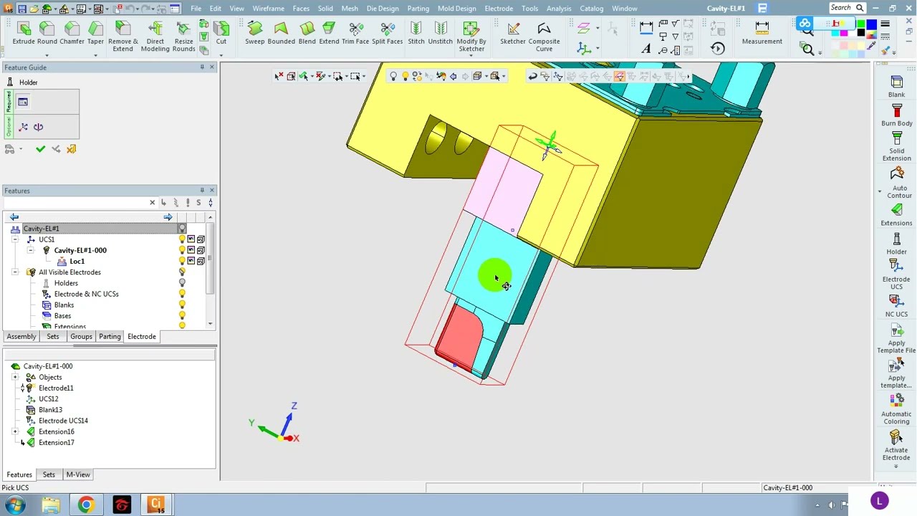The width and height of the screenshot is (917, 516).
Task: Collapse the UCS1 tree node
Action: click(15, 239)
